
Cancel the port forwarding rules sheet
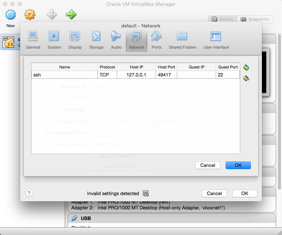pos(208,165)
